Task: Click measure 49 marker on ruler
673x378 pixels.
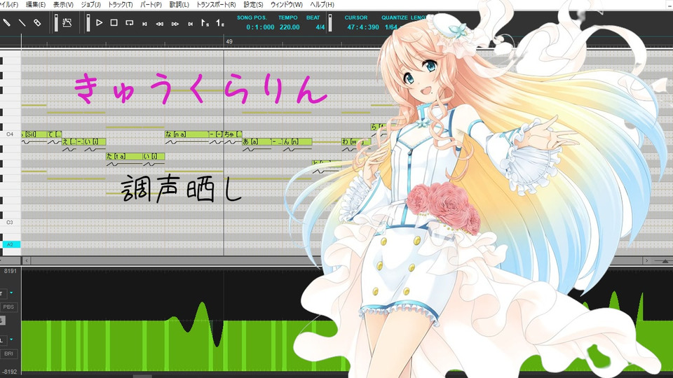Action: [229, 41]
